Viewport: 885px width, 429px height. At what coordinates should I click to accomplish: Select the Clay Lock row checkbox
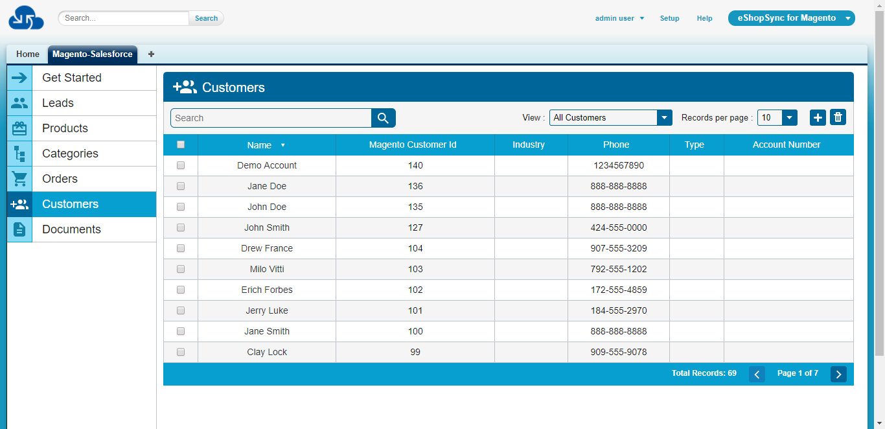tap(181, 352)
